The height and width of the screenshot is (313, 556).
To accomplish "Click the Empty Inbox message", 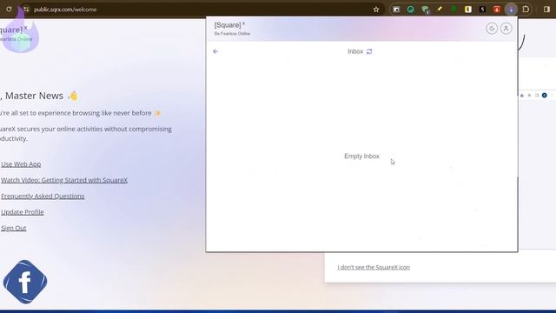I will tap(361, 156).
